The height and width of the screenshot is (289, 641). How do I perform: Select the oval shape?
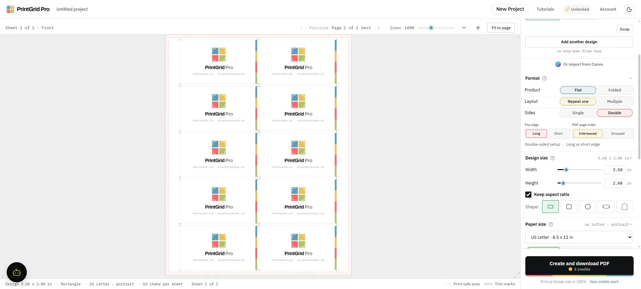click(606, 207)
